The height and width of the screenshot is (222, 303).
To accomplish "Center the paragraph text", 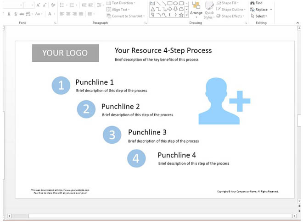I will point(68,14).
